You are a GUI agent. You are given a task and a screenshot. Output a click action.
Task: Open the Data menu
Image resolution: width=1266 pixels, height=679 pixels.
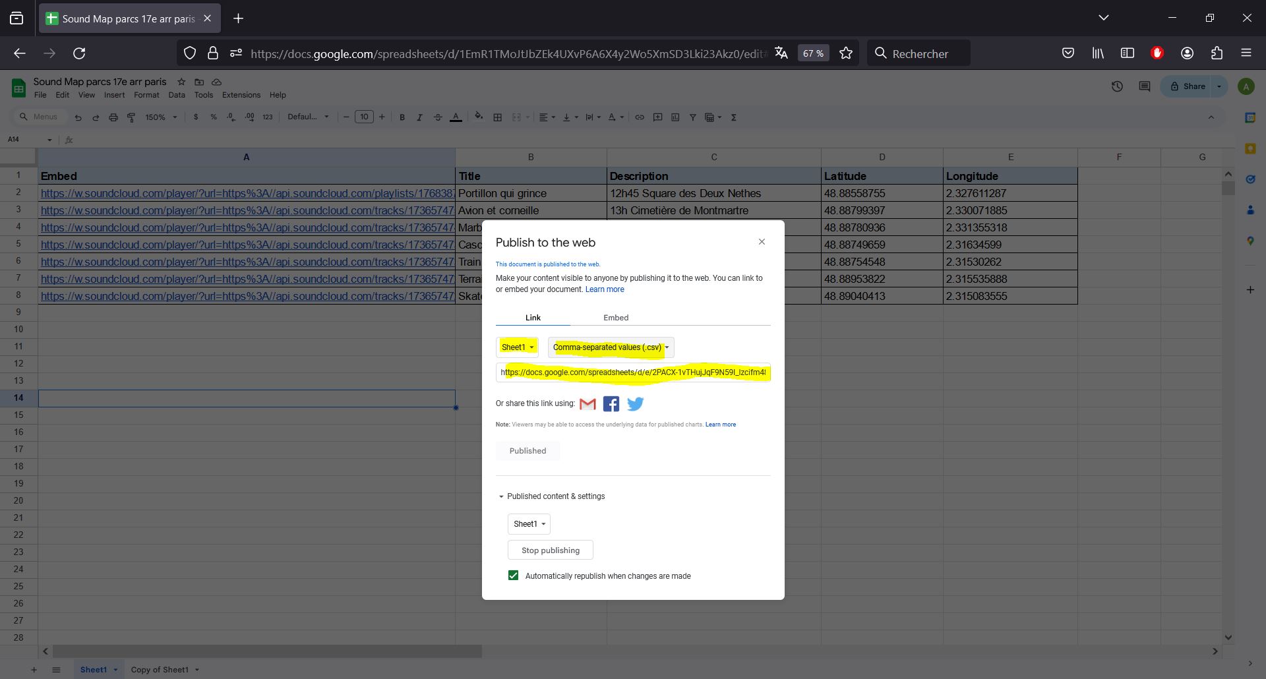pos(177,95)
